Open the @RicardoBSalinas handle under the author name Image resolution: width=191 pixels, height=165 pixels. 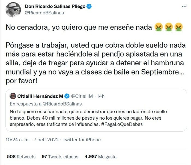click(x=44, y=13)
